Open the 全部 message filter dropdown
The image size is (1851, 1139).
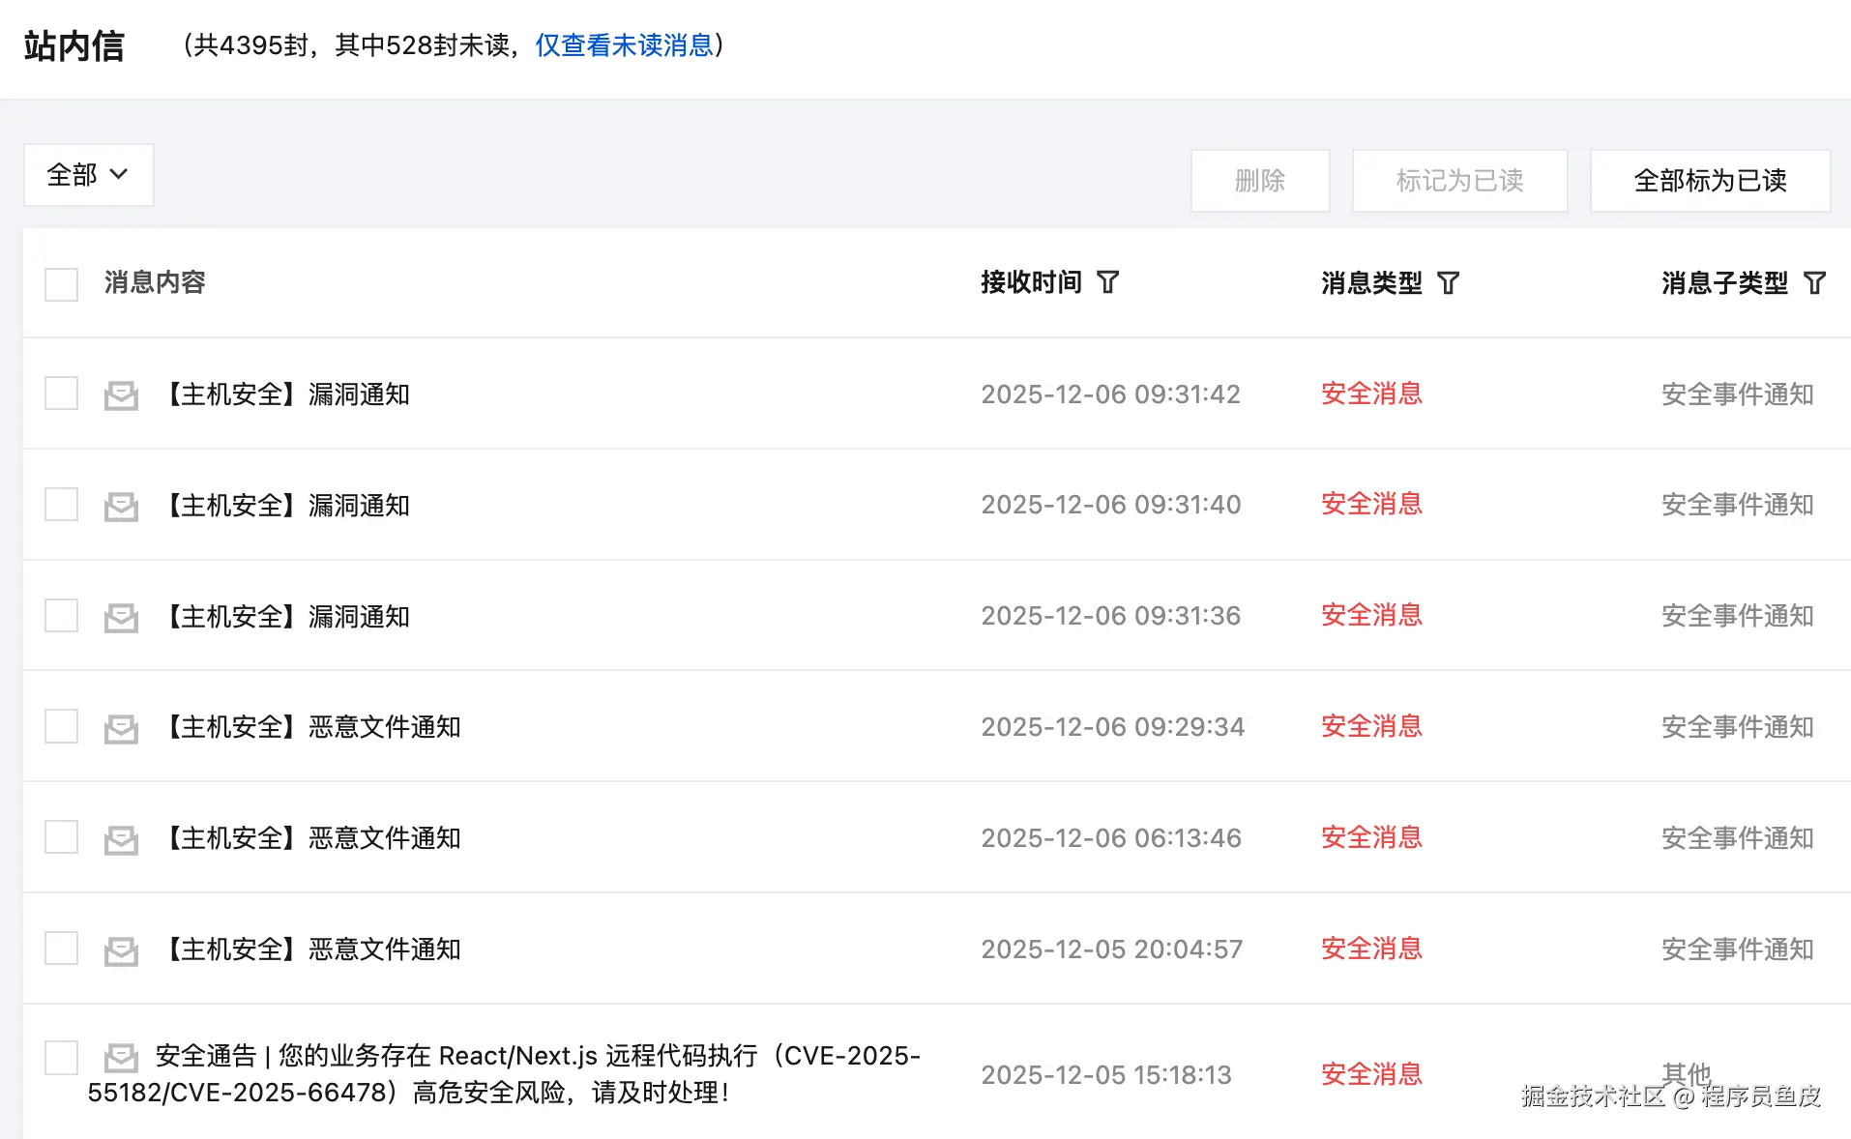[x=88, y=175]
